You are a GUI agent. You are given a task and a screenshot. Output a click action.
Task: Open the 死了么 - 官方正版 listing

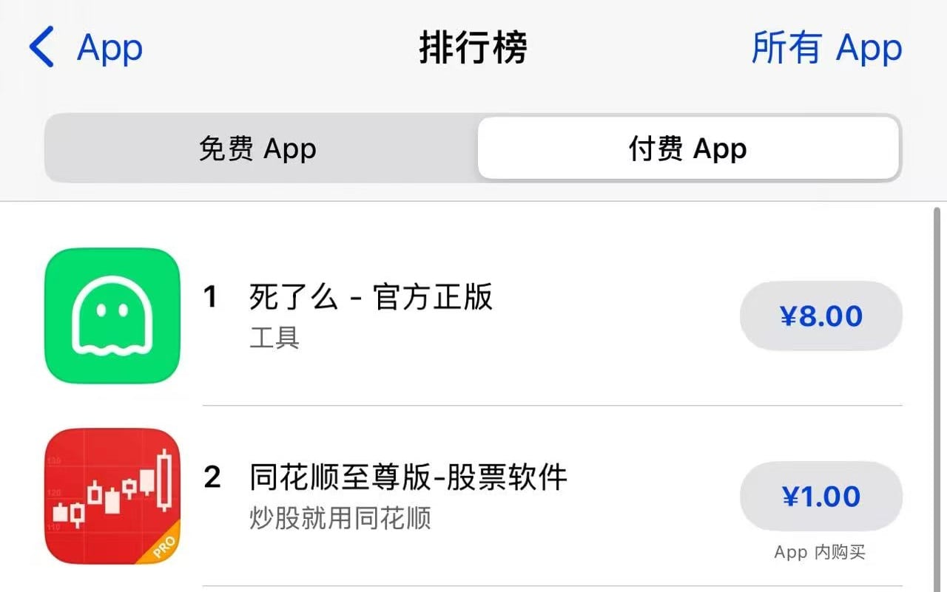371,296
